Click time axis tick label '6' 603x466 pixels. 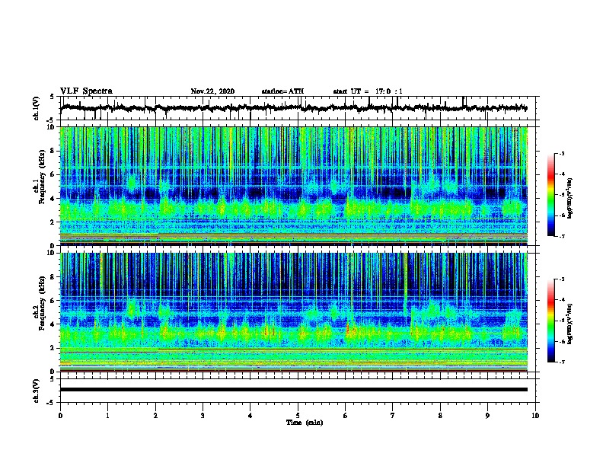(345, 415)
